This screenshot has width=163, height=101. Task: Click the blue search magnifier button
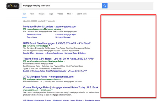tap(105, 6)
